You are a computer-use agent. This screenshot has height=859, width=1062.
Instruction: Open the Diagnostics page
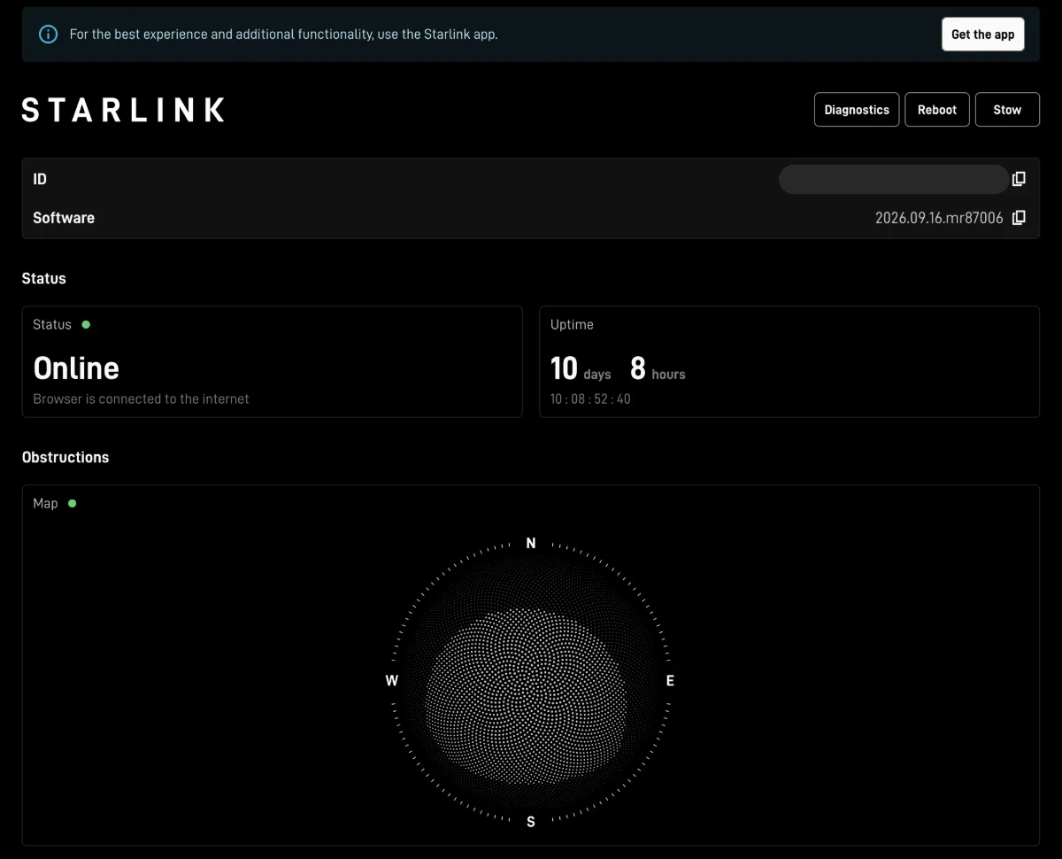coord(857,110)
